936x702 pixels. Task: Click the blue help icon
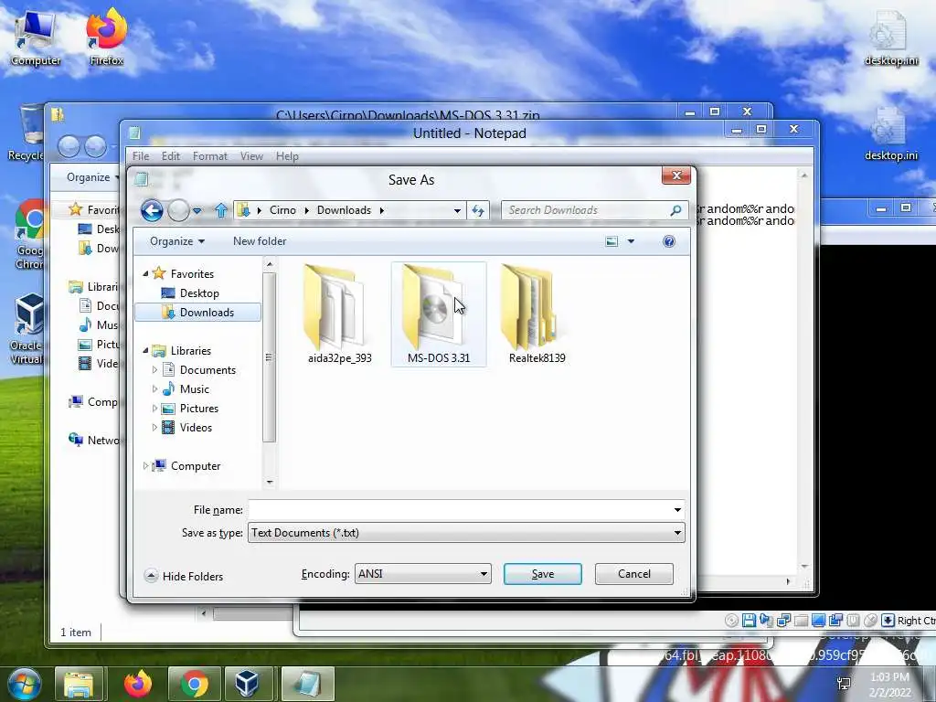(668, 241)
